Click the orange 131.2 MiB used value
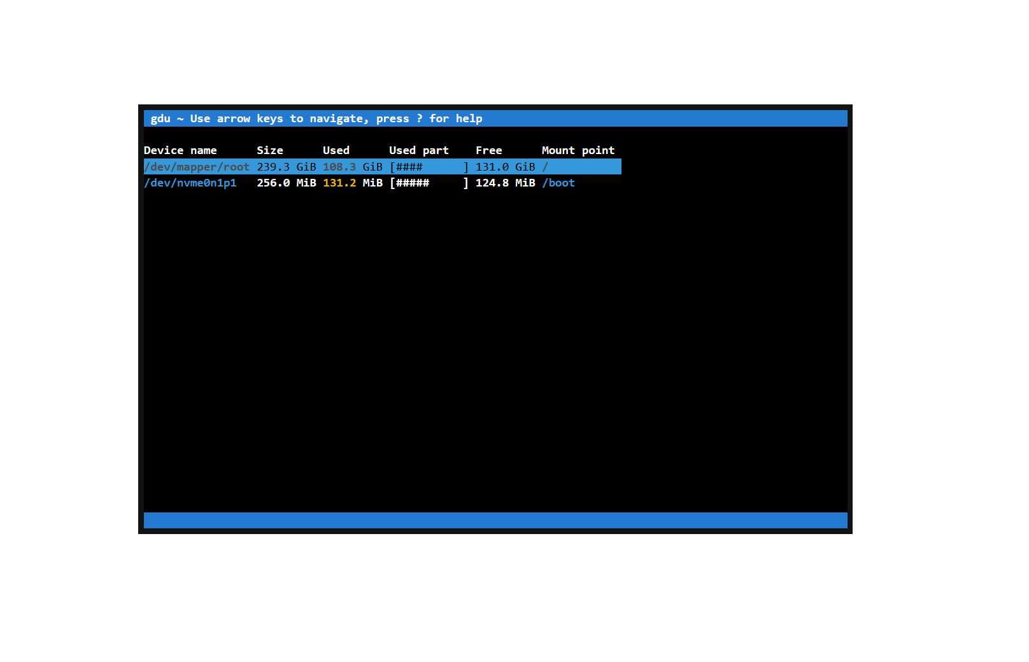The image size is (1029, 662). pos(352,183)
